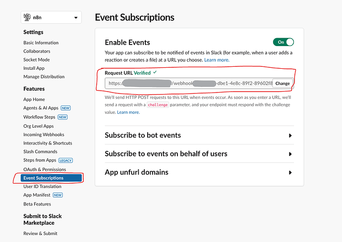Expand Subscribe to bot events arrow

(x=290, y=136)
